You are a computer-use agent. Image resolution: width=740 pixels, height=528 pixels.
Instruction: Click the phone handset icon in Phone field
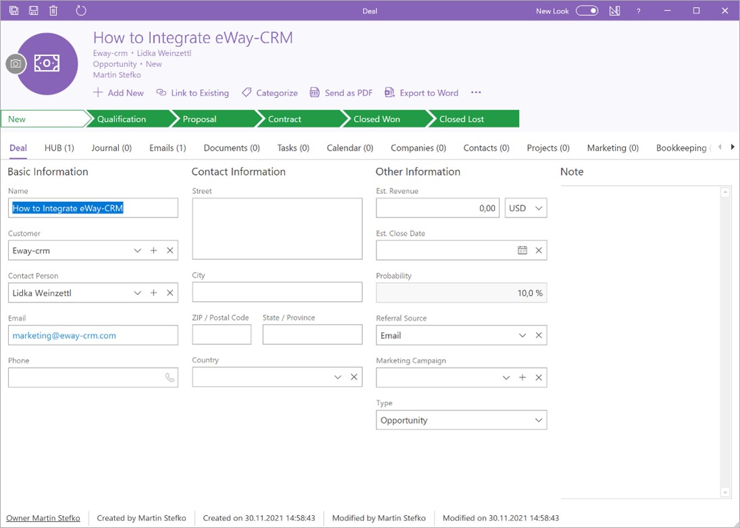click(170, 377)
